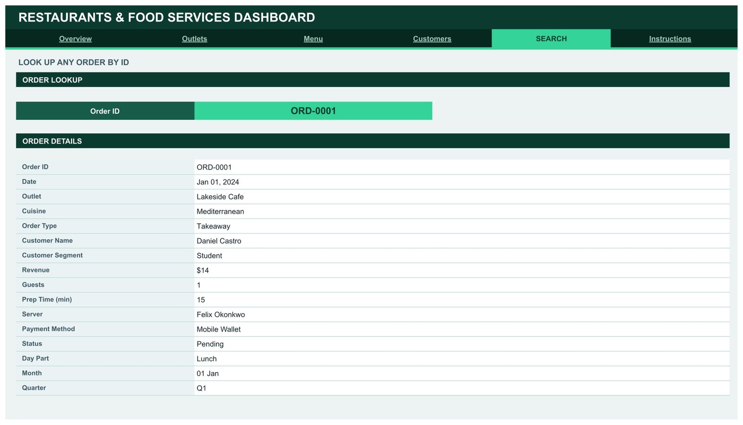Click the 'LOOK UP ANY ORDER BY ID' subtitle
The height and width of the screenshot is (425, 743).
pyautogui.click(x=74, y=62)
